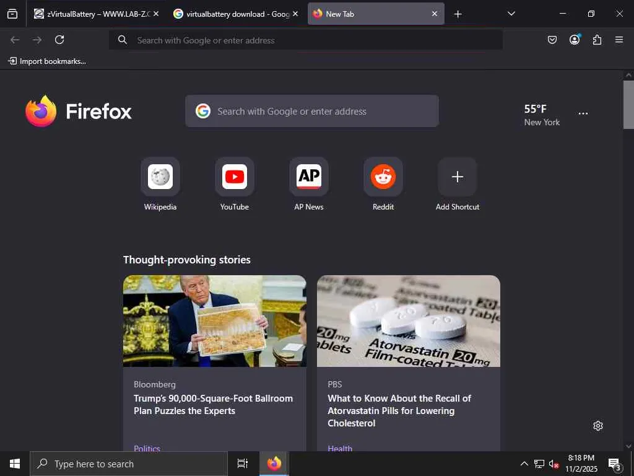Go back with the back arrow
The image size is (634, 476).
[15, 40]
